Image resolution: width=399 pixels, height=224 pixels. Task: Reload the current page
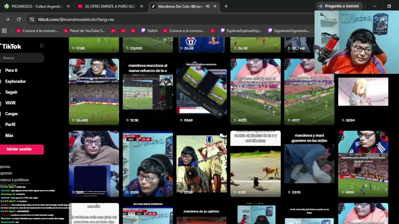[19, 19]
